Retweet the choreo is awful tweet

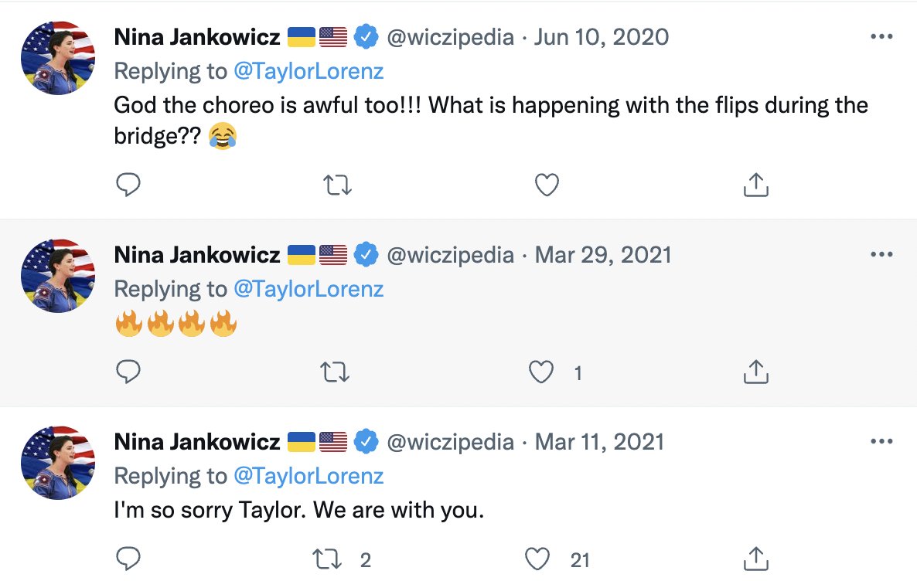(336, 185)
